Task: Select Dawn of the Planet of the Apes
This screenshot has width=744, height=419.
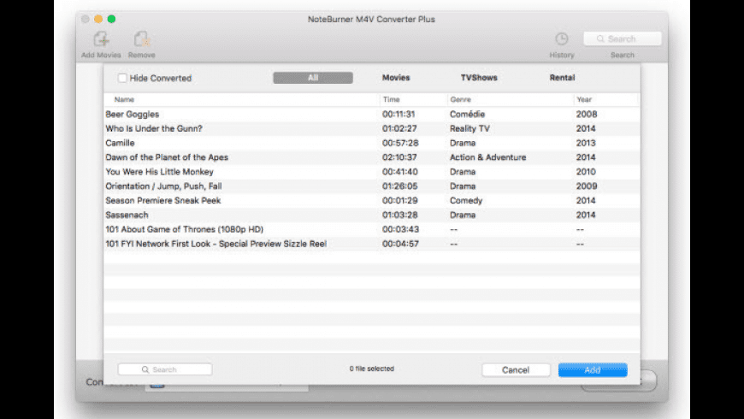Action: [167, 157]
